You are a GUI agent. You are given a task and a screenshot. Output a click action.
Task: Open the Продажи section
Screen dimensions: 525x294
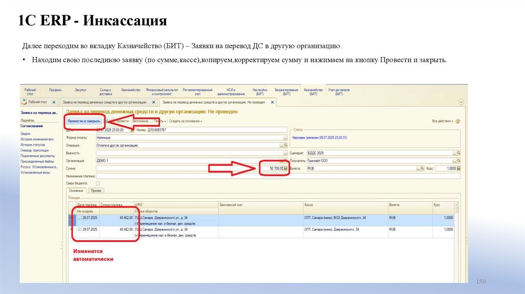pyautogui.click(x=55, y=90)
